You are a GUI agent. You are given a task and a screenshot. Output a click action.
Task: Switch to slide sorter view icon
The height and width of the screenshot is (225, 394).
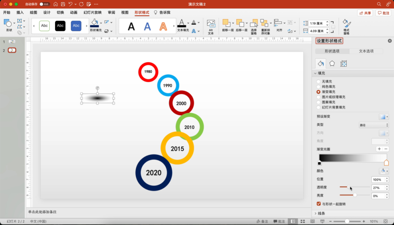pyautogui.click(x=302, y=221)
